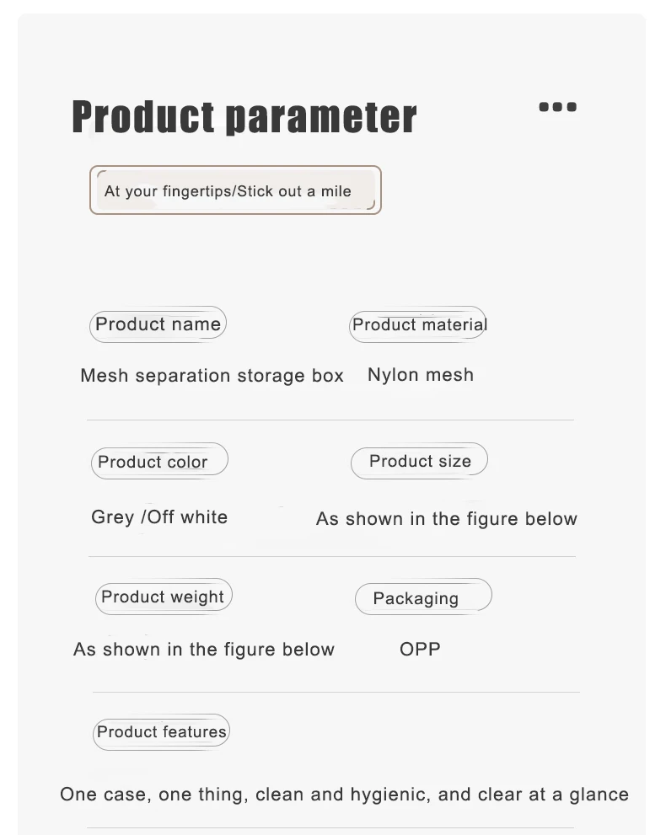Click the Product parameter heading
666x835 pixels.
pyautogui.click(x=244, y=117)
